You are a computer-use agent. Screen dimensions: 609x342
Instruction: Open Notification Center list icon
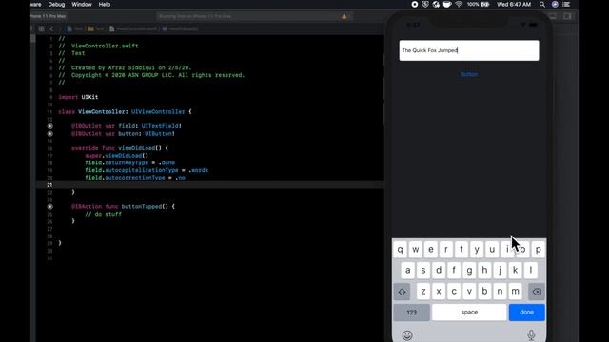pyautogui.click(x=567, y=4)
